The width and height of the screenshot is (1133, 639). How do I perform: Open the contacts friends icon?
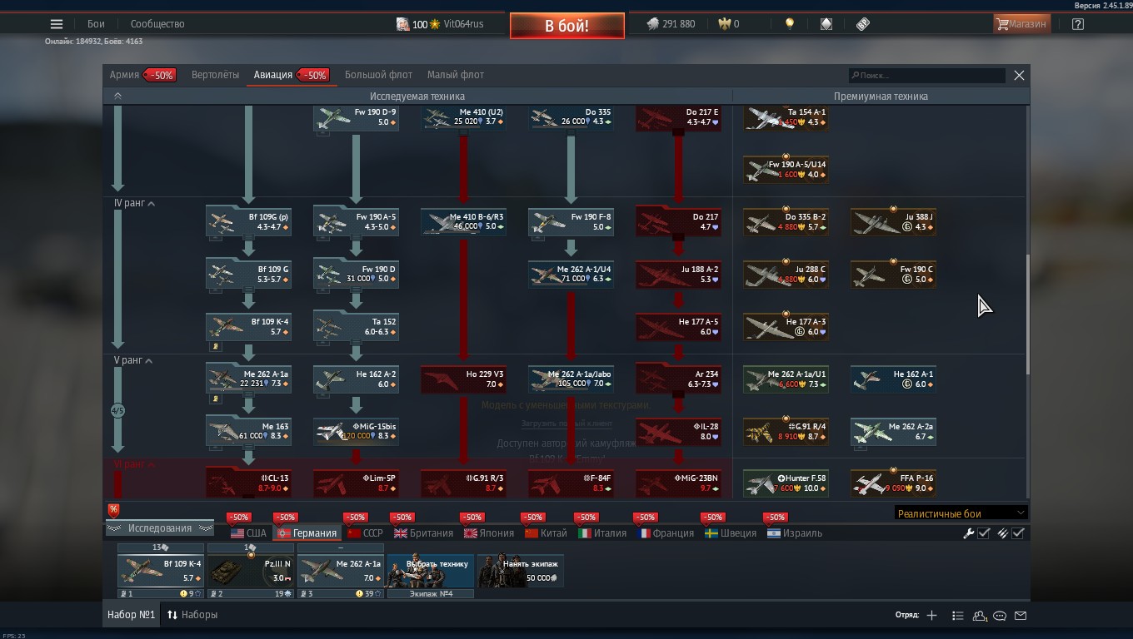click(980, 616)
